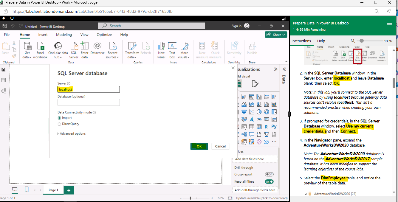The height and width of the screenshot is (202, 398).
Task: Click Database optional input field
Action: [x=89, y=102]
